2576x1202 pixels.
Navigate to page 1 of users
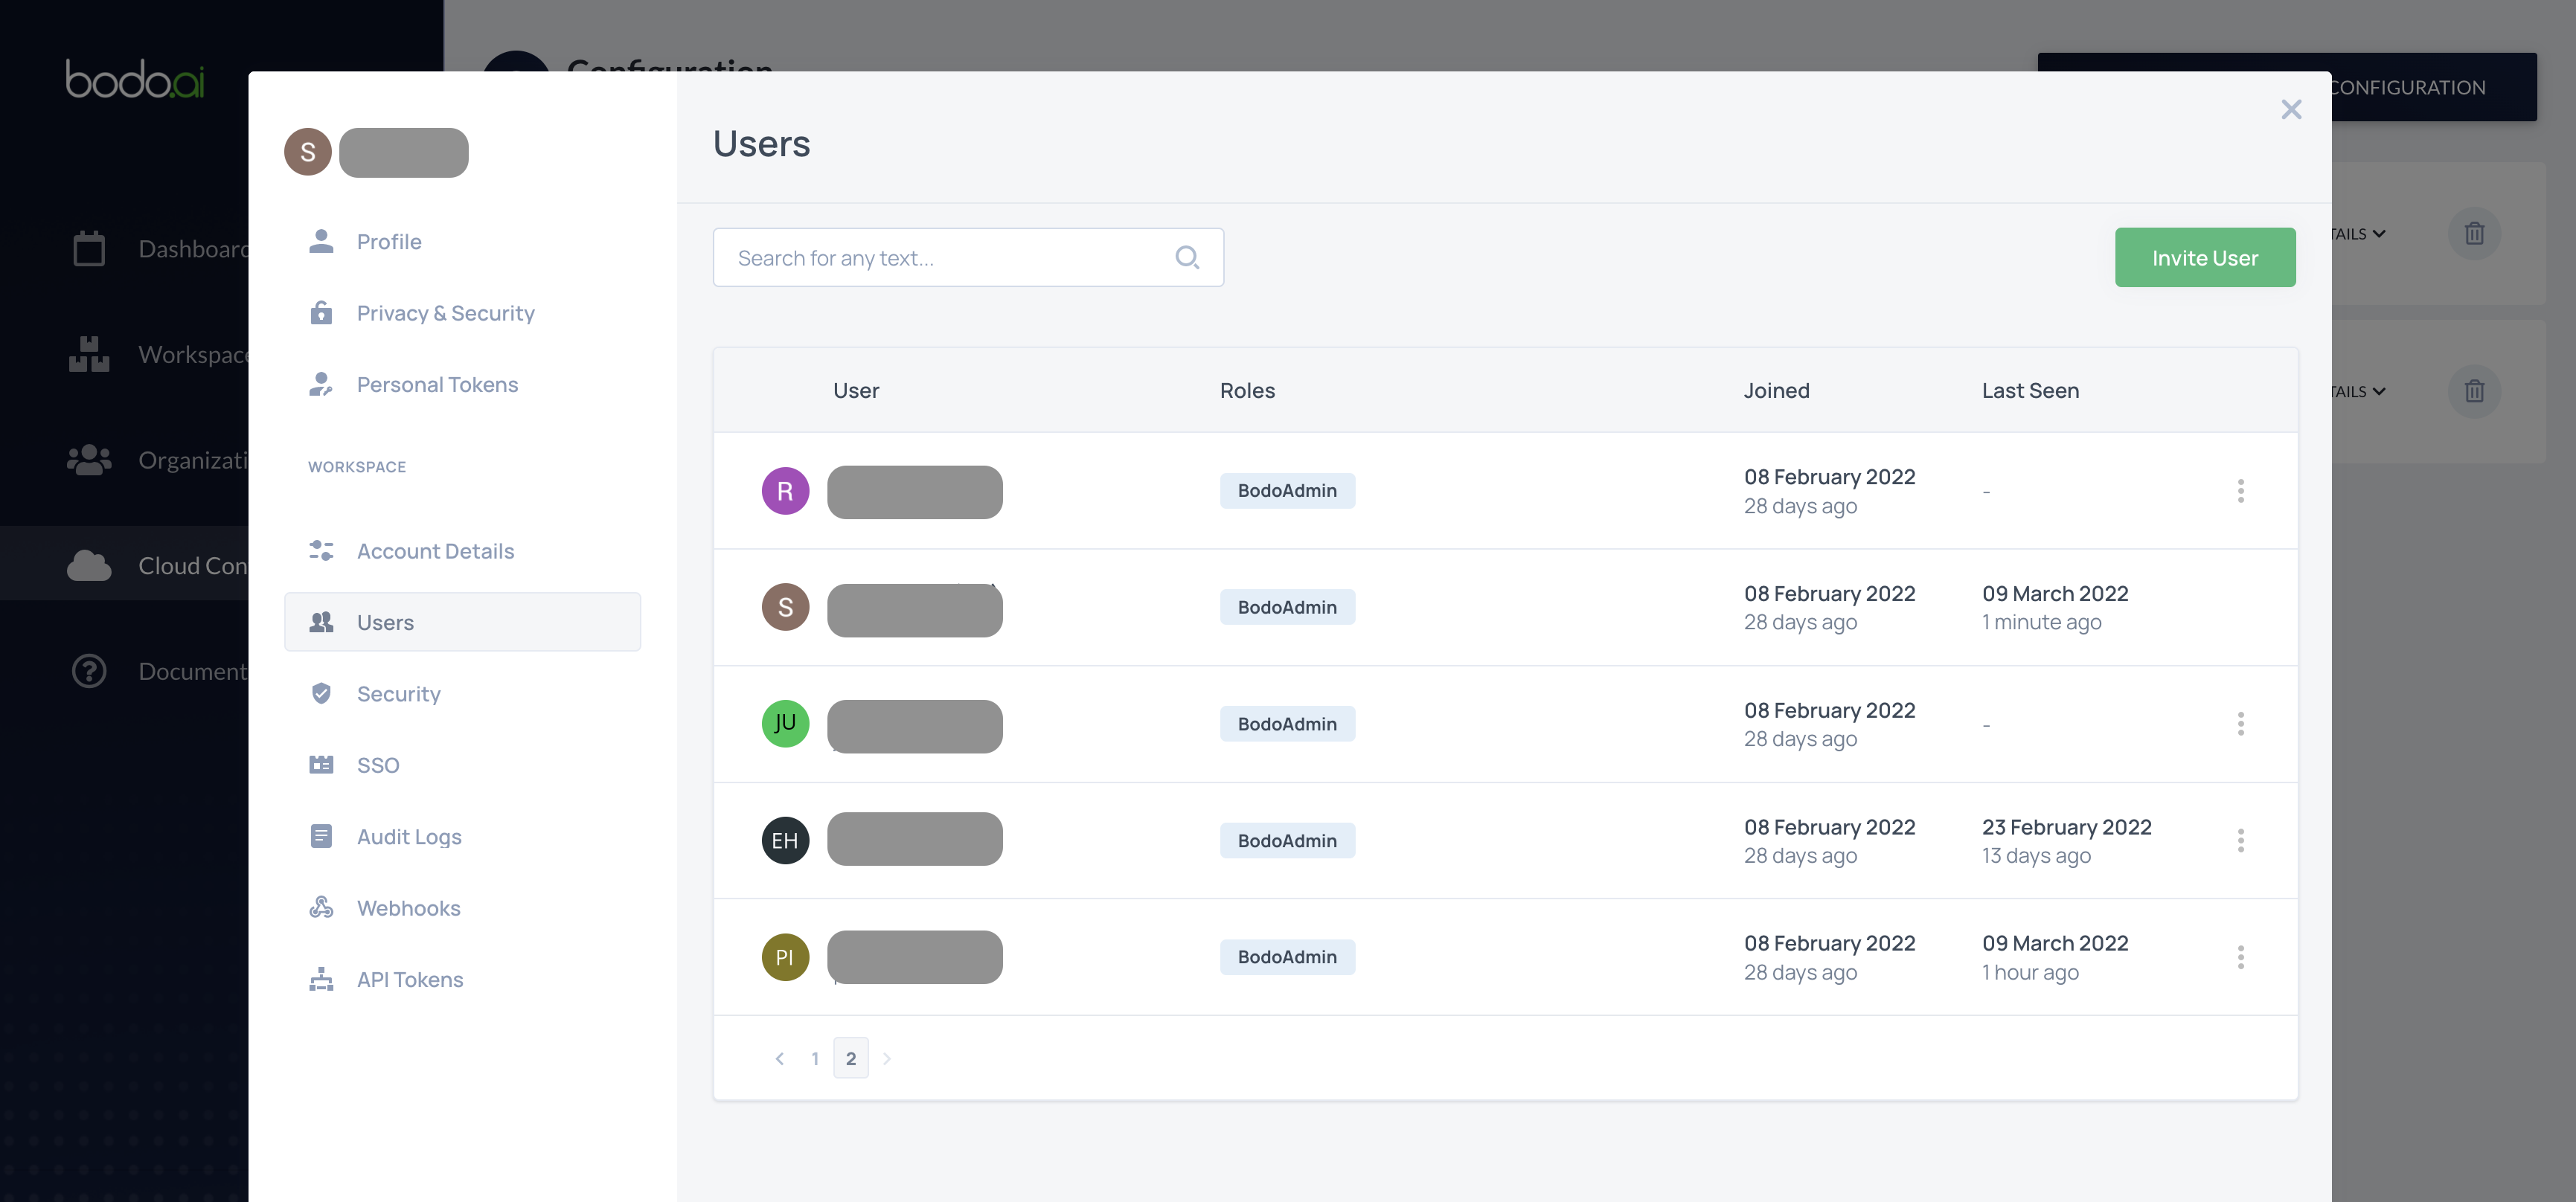816,1058
